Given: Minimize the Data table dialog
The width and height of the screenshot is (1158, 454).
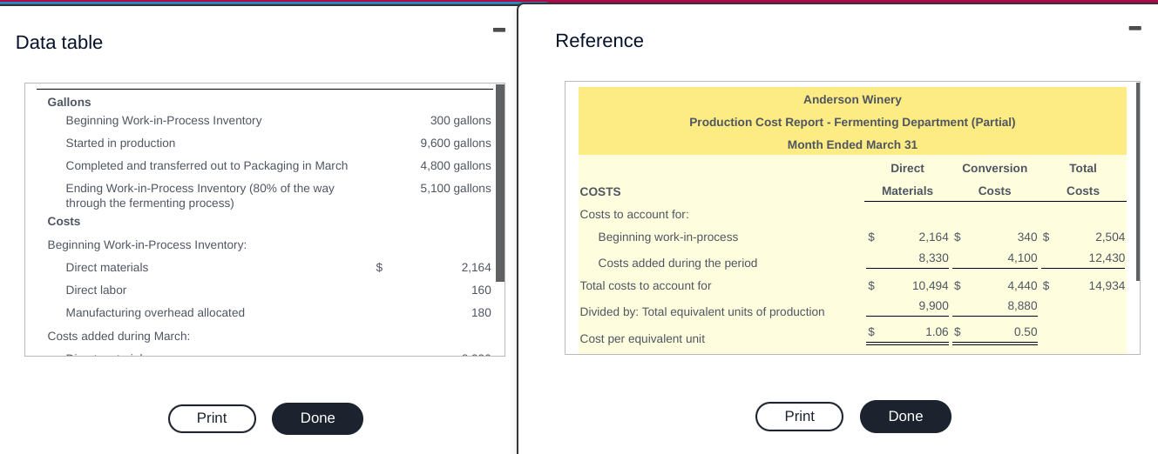Looking at the screenshot, I should [x=498, y=31].
